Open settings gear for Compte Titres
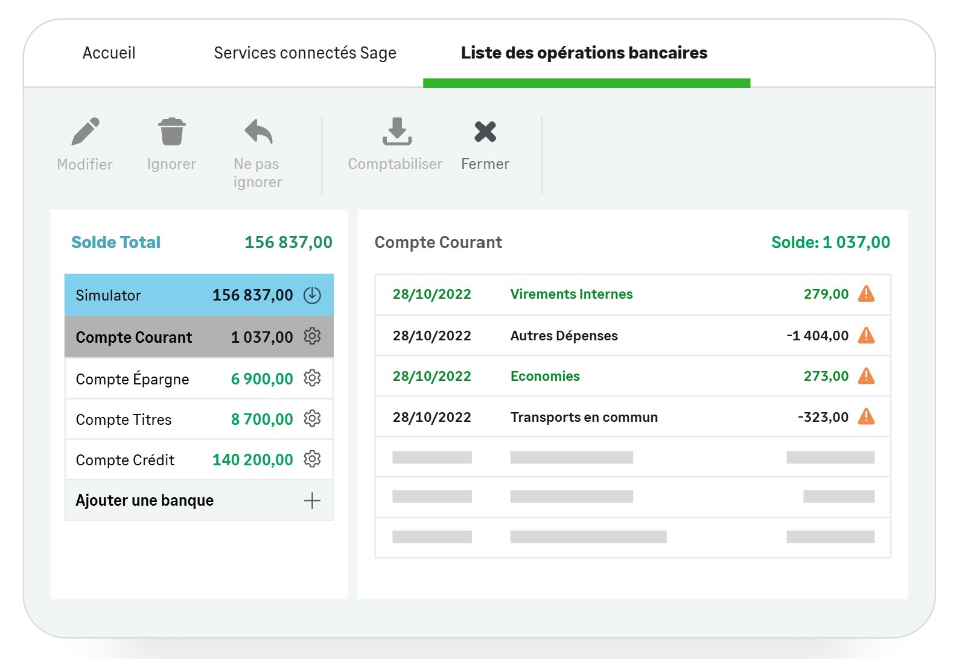Image resolution: width=962 pixels, height=659 pixels. [x=312, y=419]
